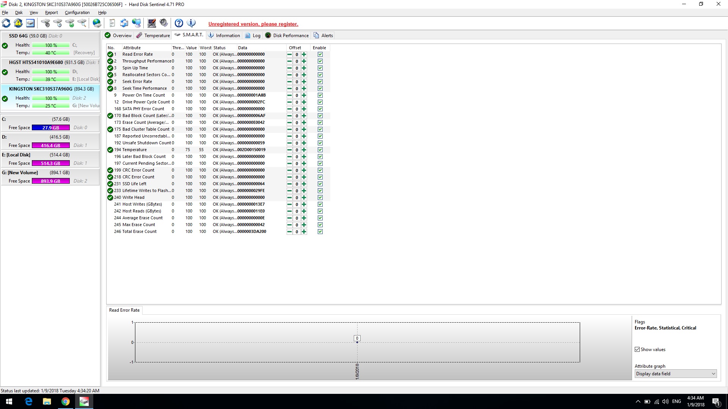The height and width of the screenshot is (409, 728).
Task: Click the monitor with screwdriver configuration icon
Action: [152, 23]
